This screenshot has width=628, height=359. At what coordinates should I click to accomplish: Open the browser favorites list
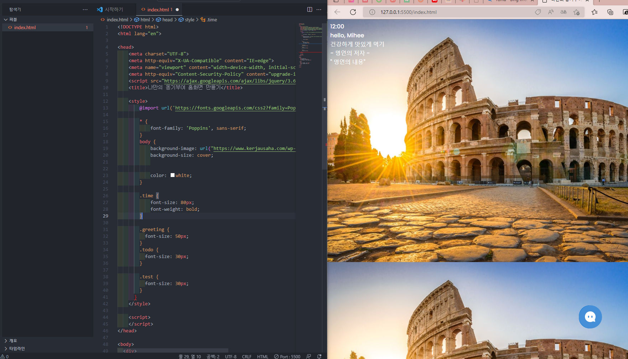tap(595, 12)
